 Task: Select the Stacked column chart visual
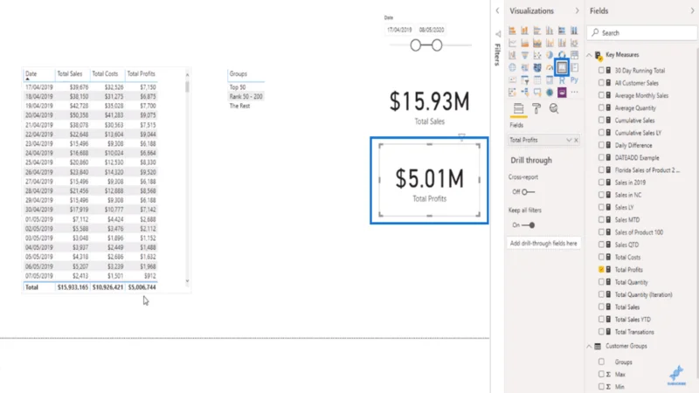click(x=525, y=31)
